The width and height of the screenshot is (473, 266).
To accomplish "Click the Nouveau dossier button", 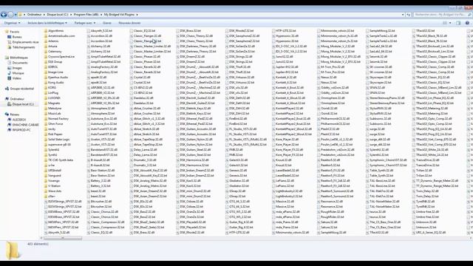I will click(x=129, y=23).
